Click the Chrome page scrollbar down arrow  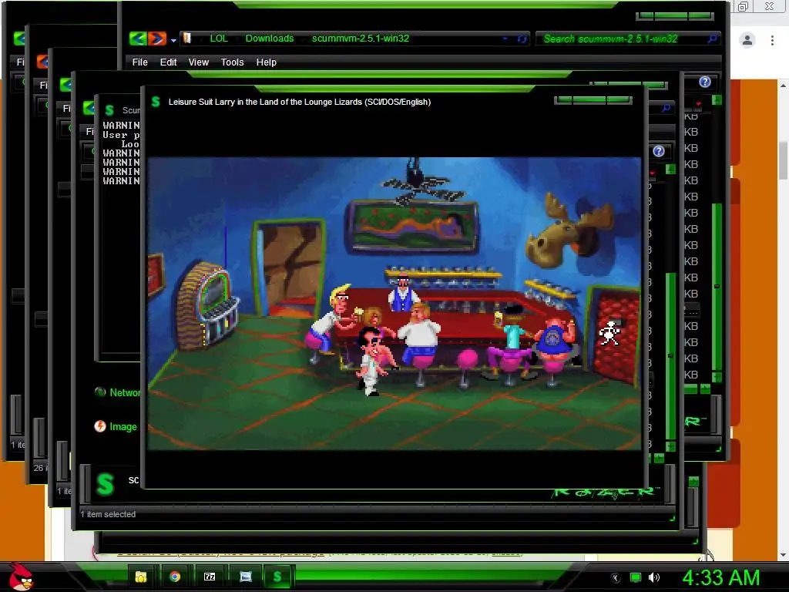784,555
